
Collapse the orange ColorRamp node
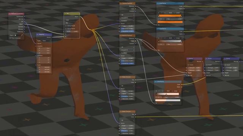158,3
